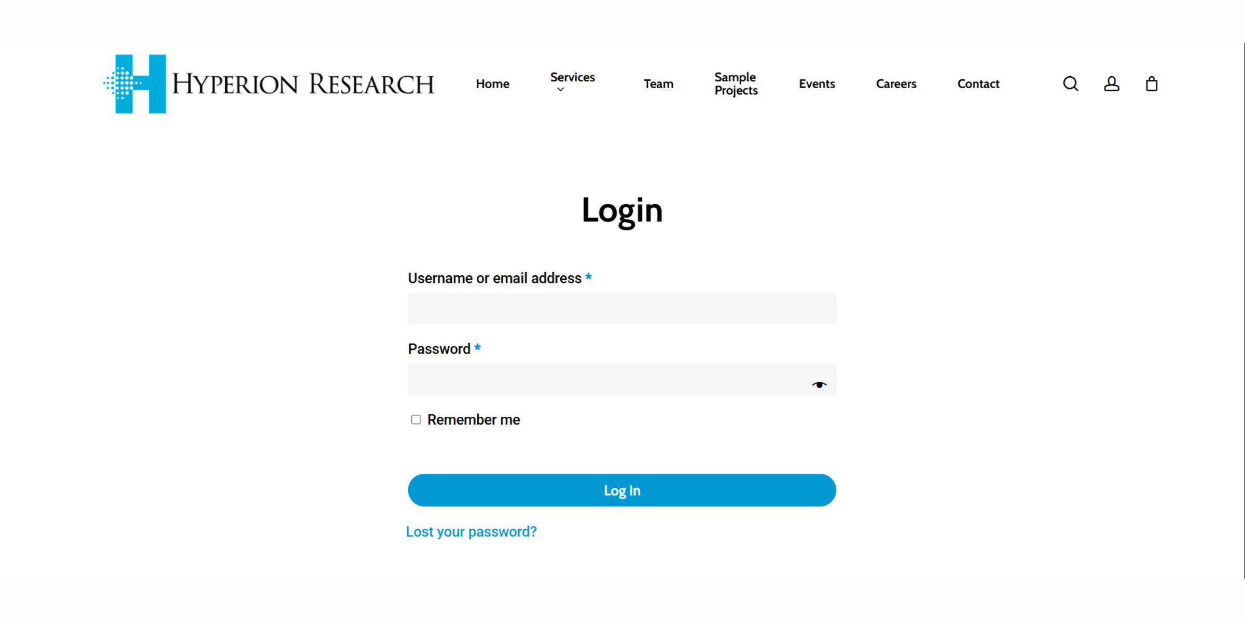Focus the username or email field
This screenshot has height=622, width=1245.
point(621,309)
